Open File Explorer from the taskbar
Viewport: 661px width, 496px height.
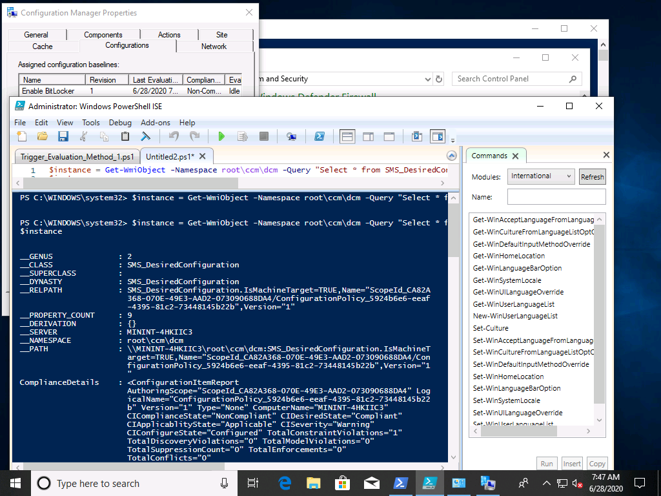coord(314,483)
